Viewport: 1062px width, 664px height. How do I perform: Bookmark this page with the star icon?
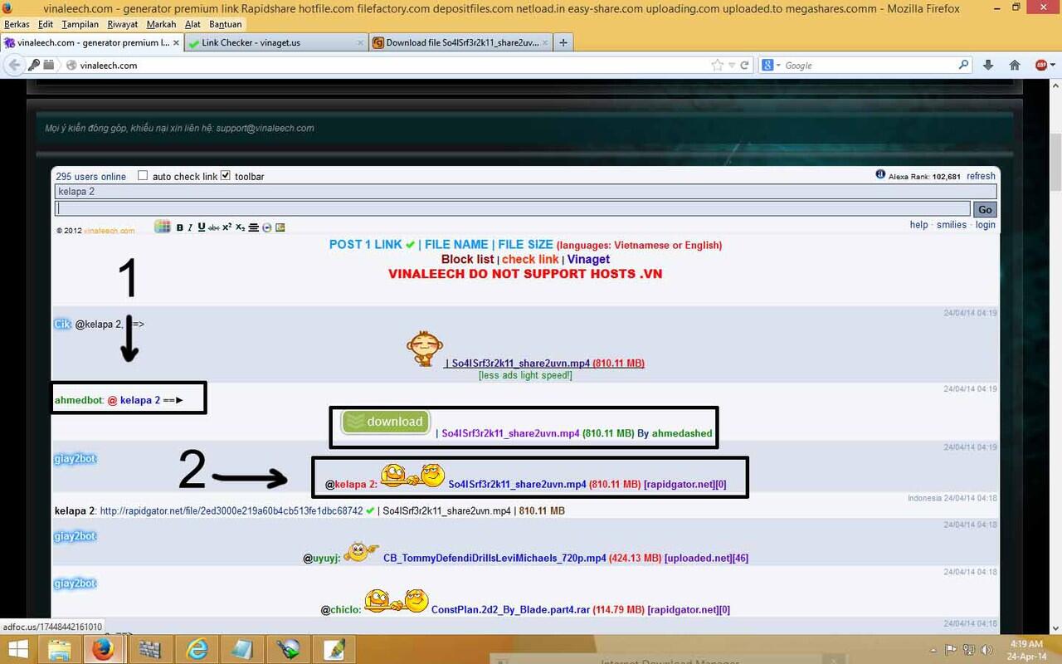718,65
